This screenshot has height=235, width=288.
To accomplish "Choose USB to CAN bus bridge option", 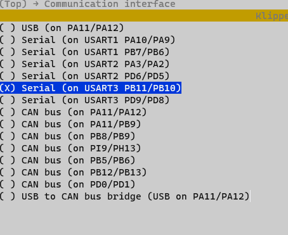I will (x=125, y=196).
